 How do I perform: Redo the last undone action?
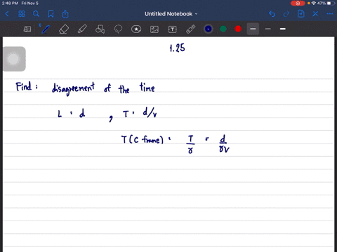(x=286, y=14)
